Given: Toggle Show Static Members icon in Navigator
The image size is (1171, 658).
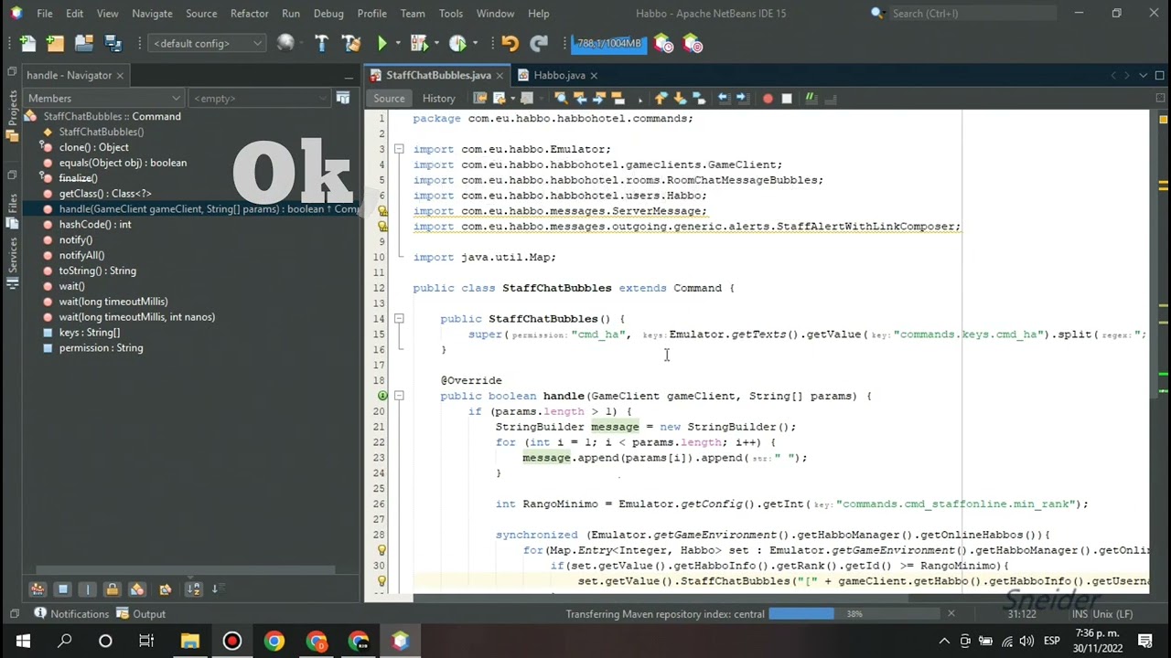Looking at the screenshot, I should coord(87,589).
